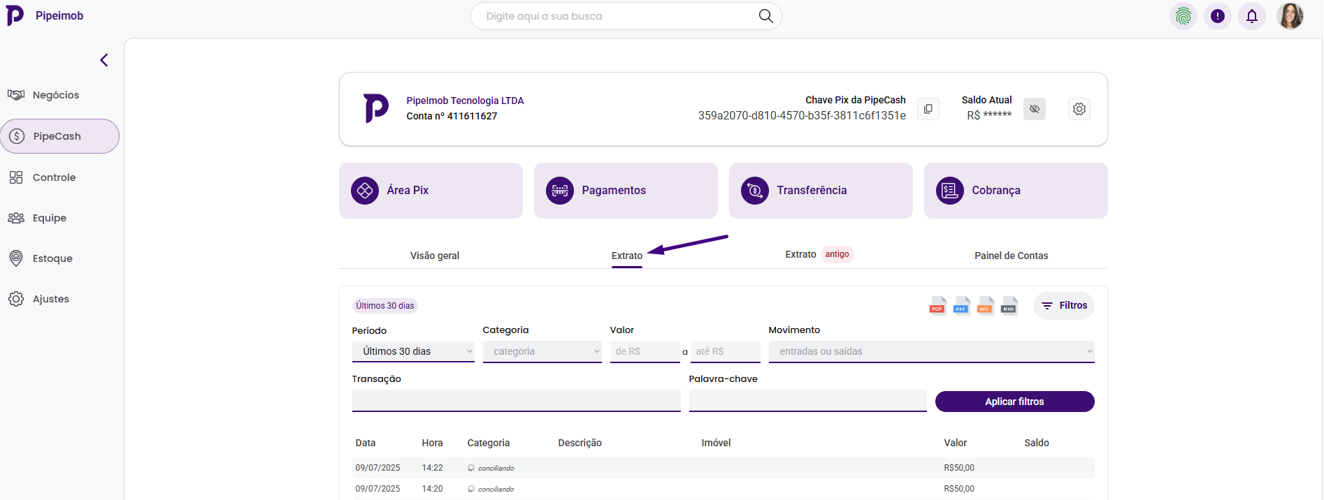1324x500 pixels.
Task: Open the Categoria dropdown
Action: coord(542,351)
